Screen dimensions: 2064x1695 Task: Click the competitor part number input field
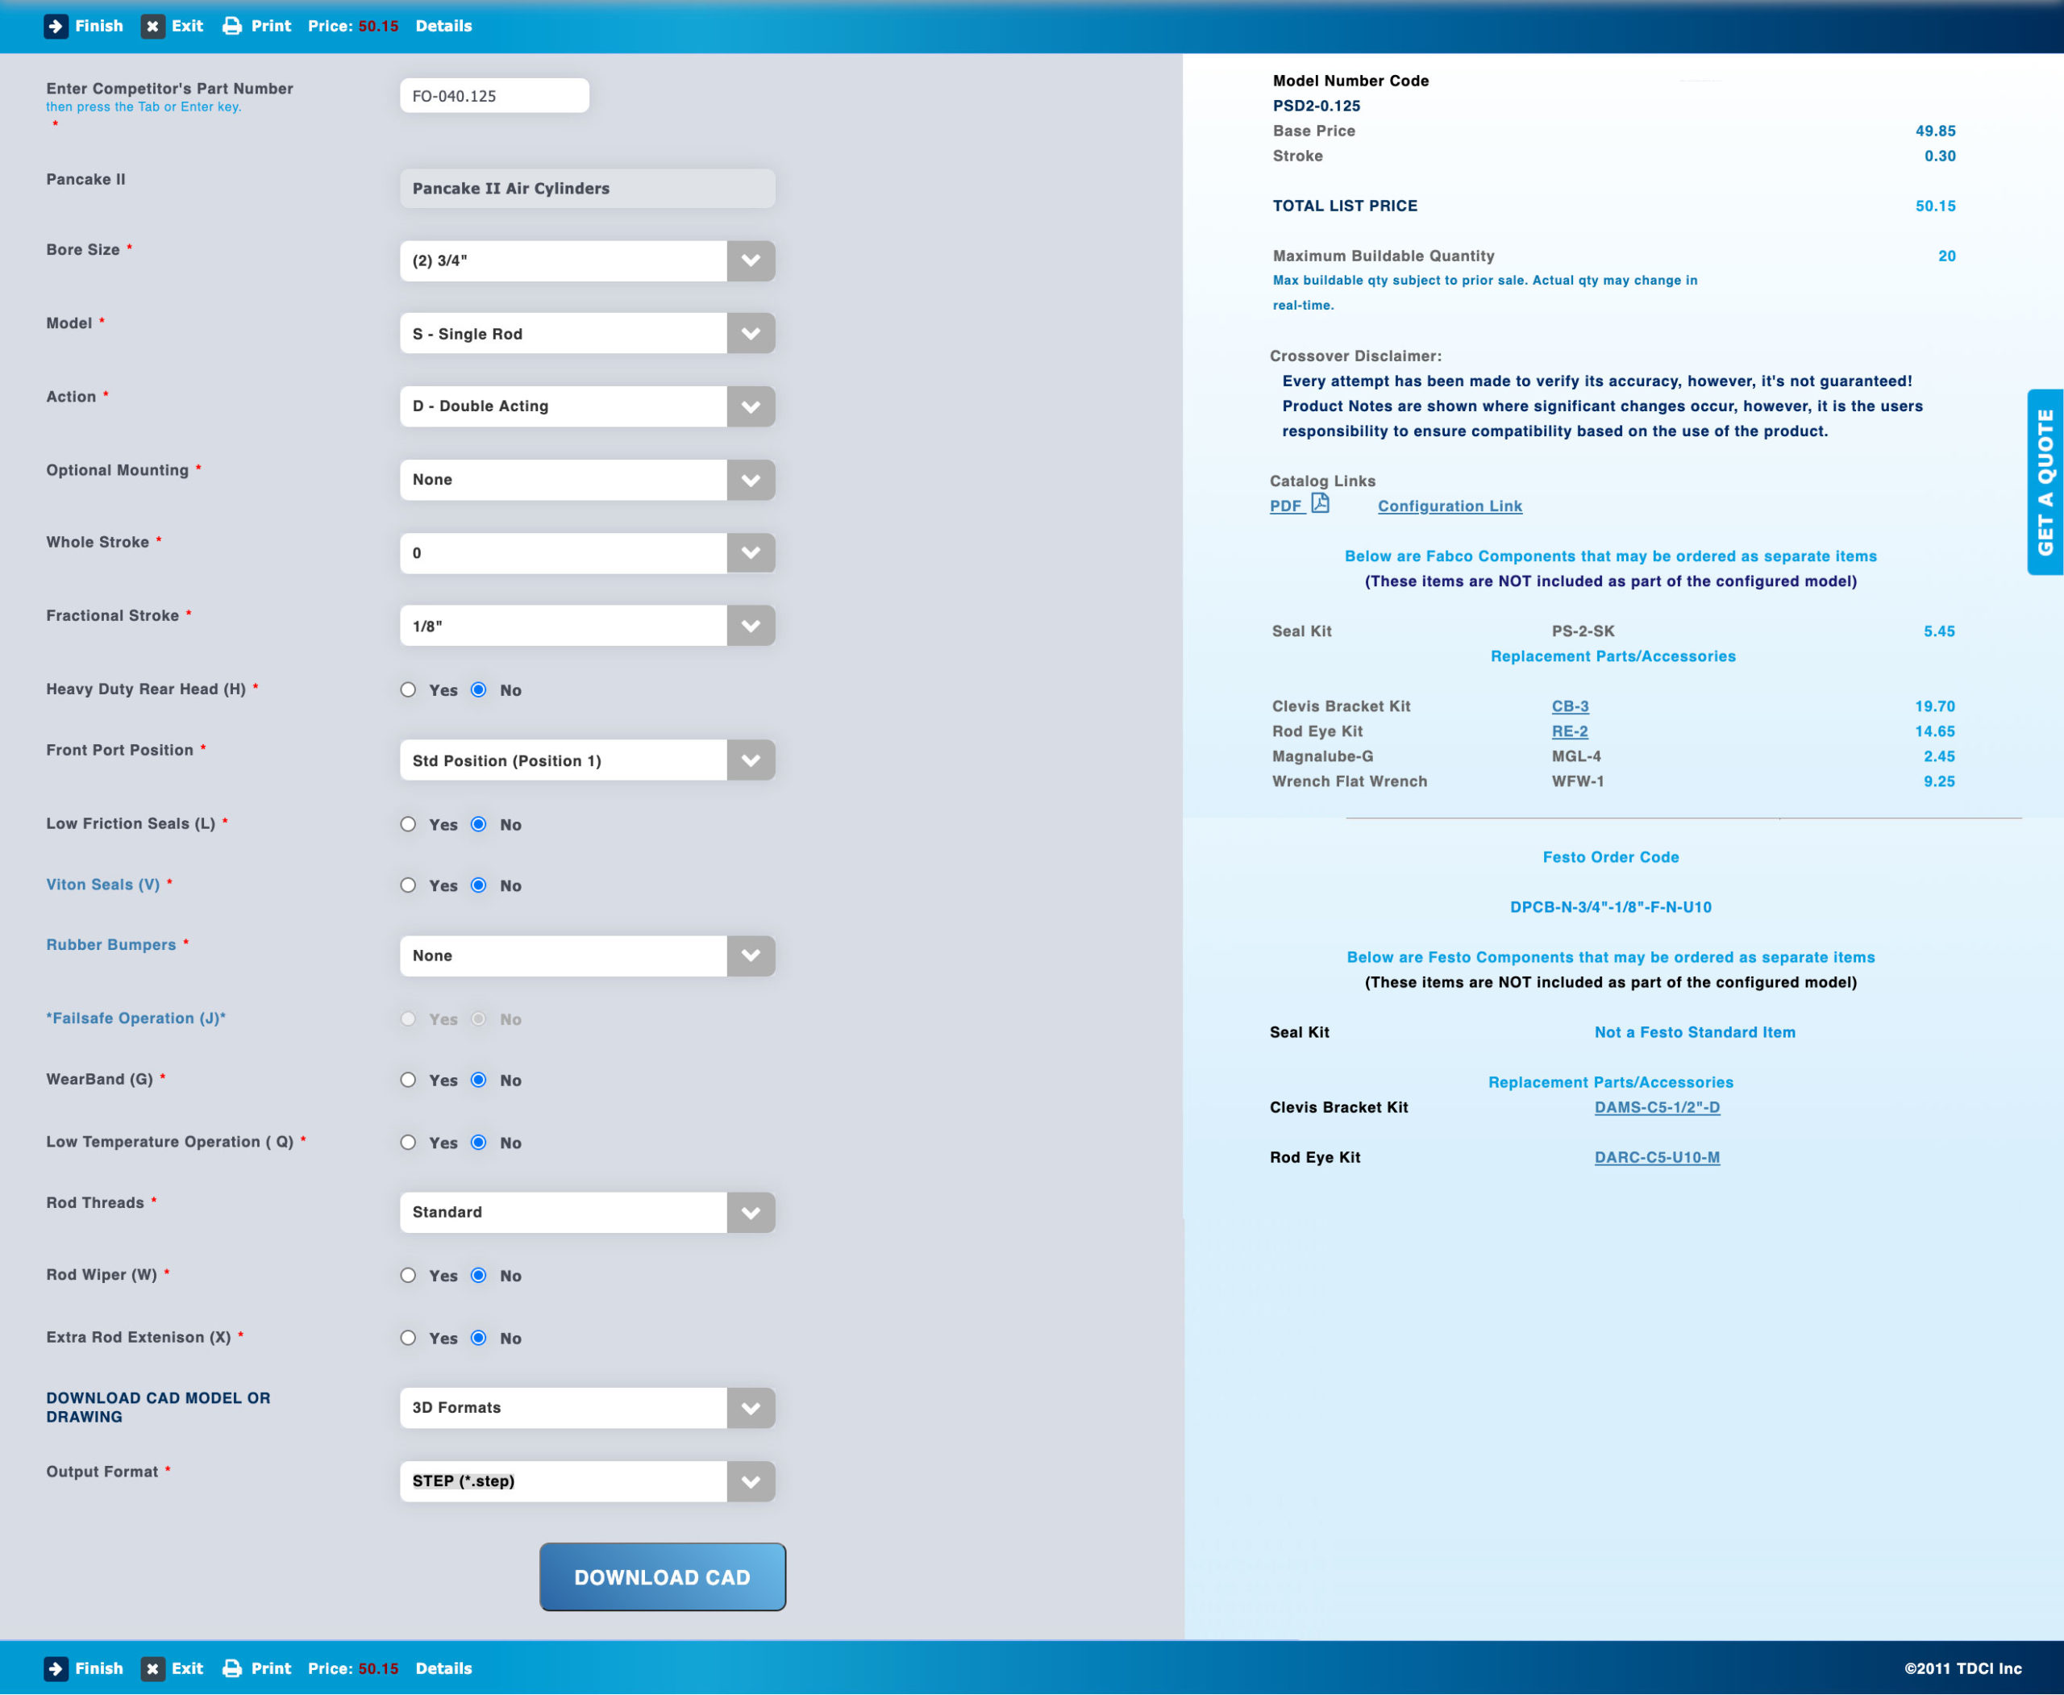(494, 94)
